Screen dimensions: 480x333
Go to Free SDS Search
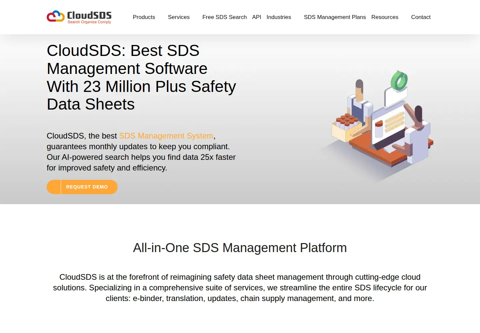tap(224, 17)
